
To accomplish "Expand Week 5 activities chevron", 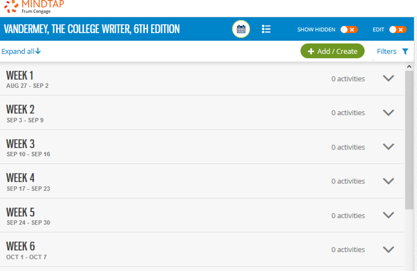I will tap(388, 215).
